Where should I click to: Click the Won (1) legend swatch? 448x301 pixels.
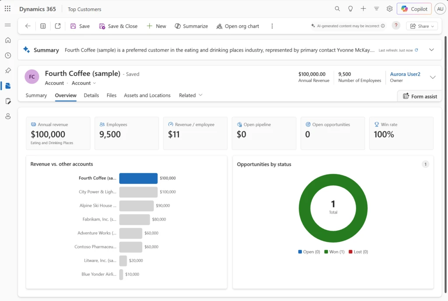(x=326, y=252)
